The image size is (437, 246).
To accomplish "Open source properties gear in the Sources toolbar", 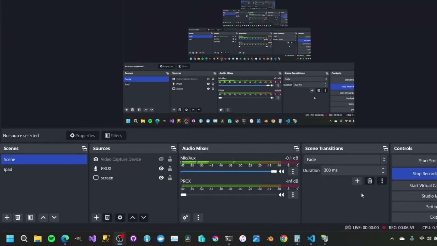I will coord(120,217).
